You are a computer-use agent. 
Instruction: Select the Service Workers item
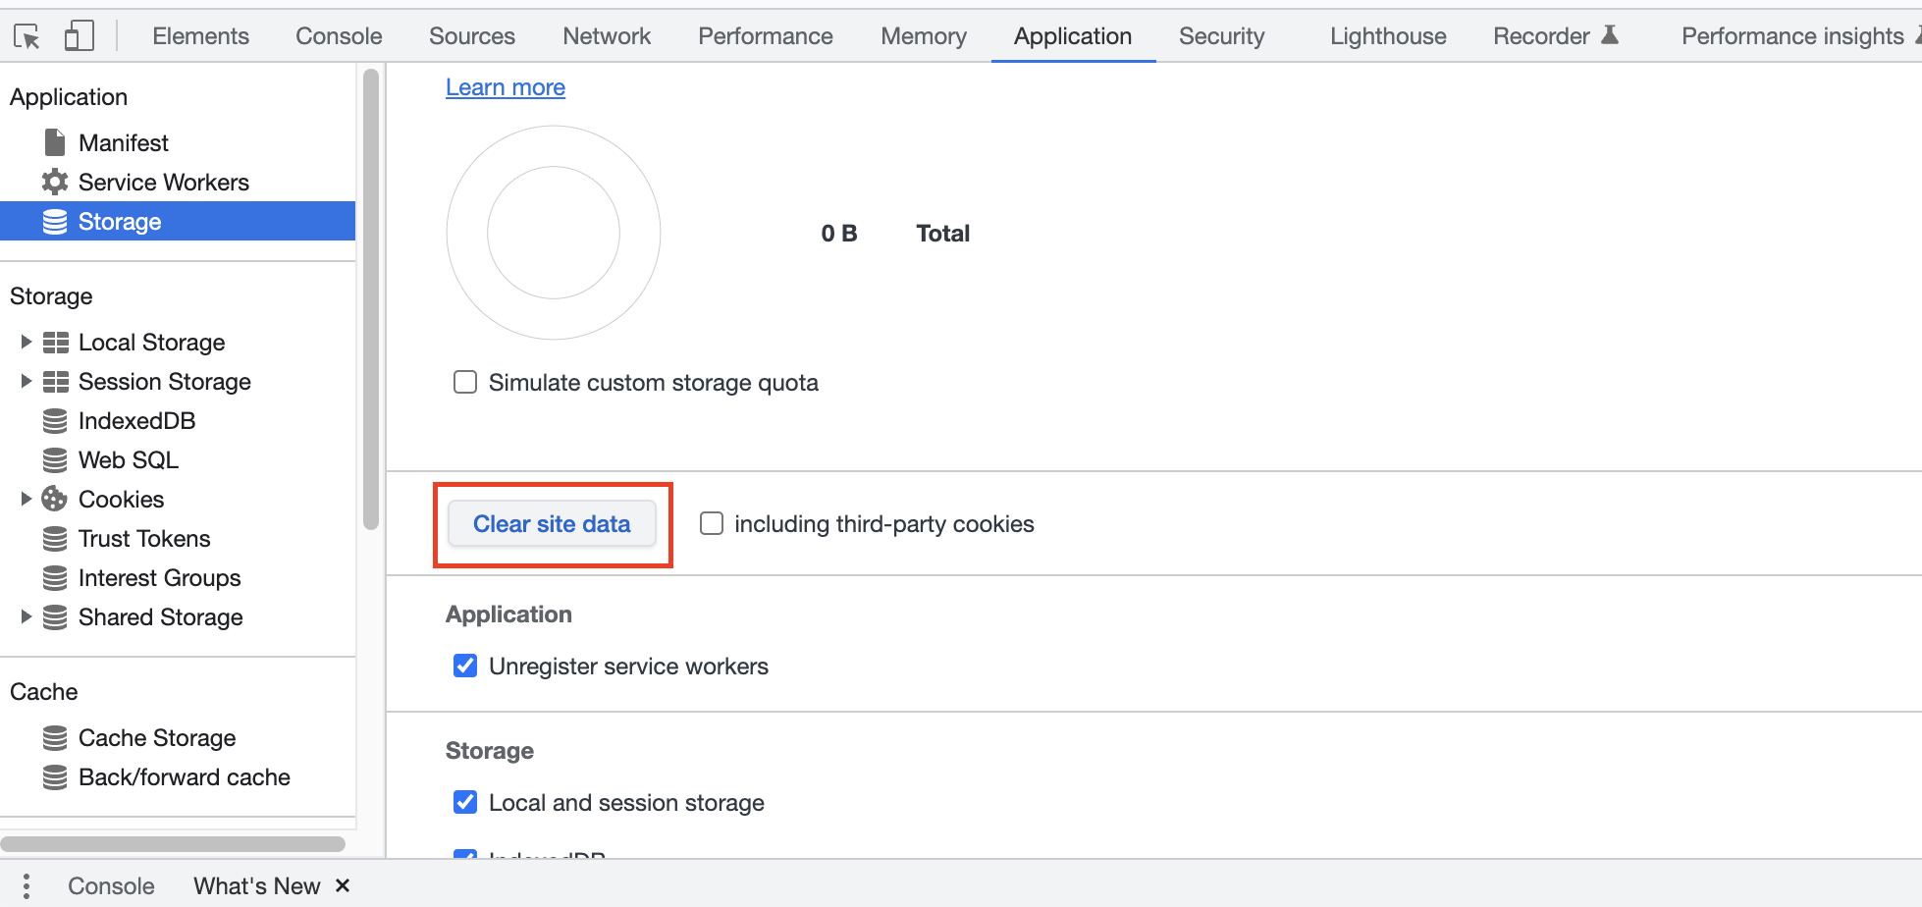163,182
